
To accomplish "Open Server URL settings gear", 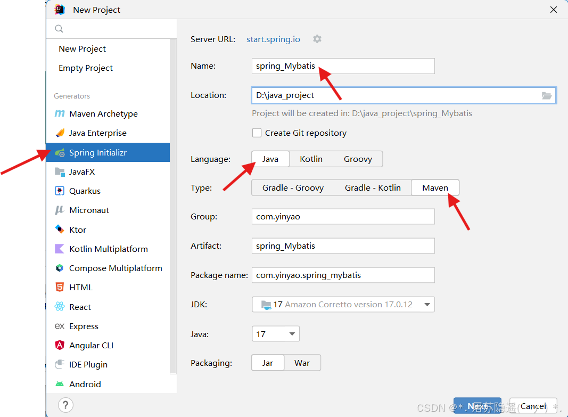I will (317, 39).
